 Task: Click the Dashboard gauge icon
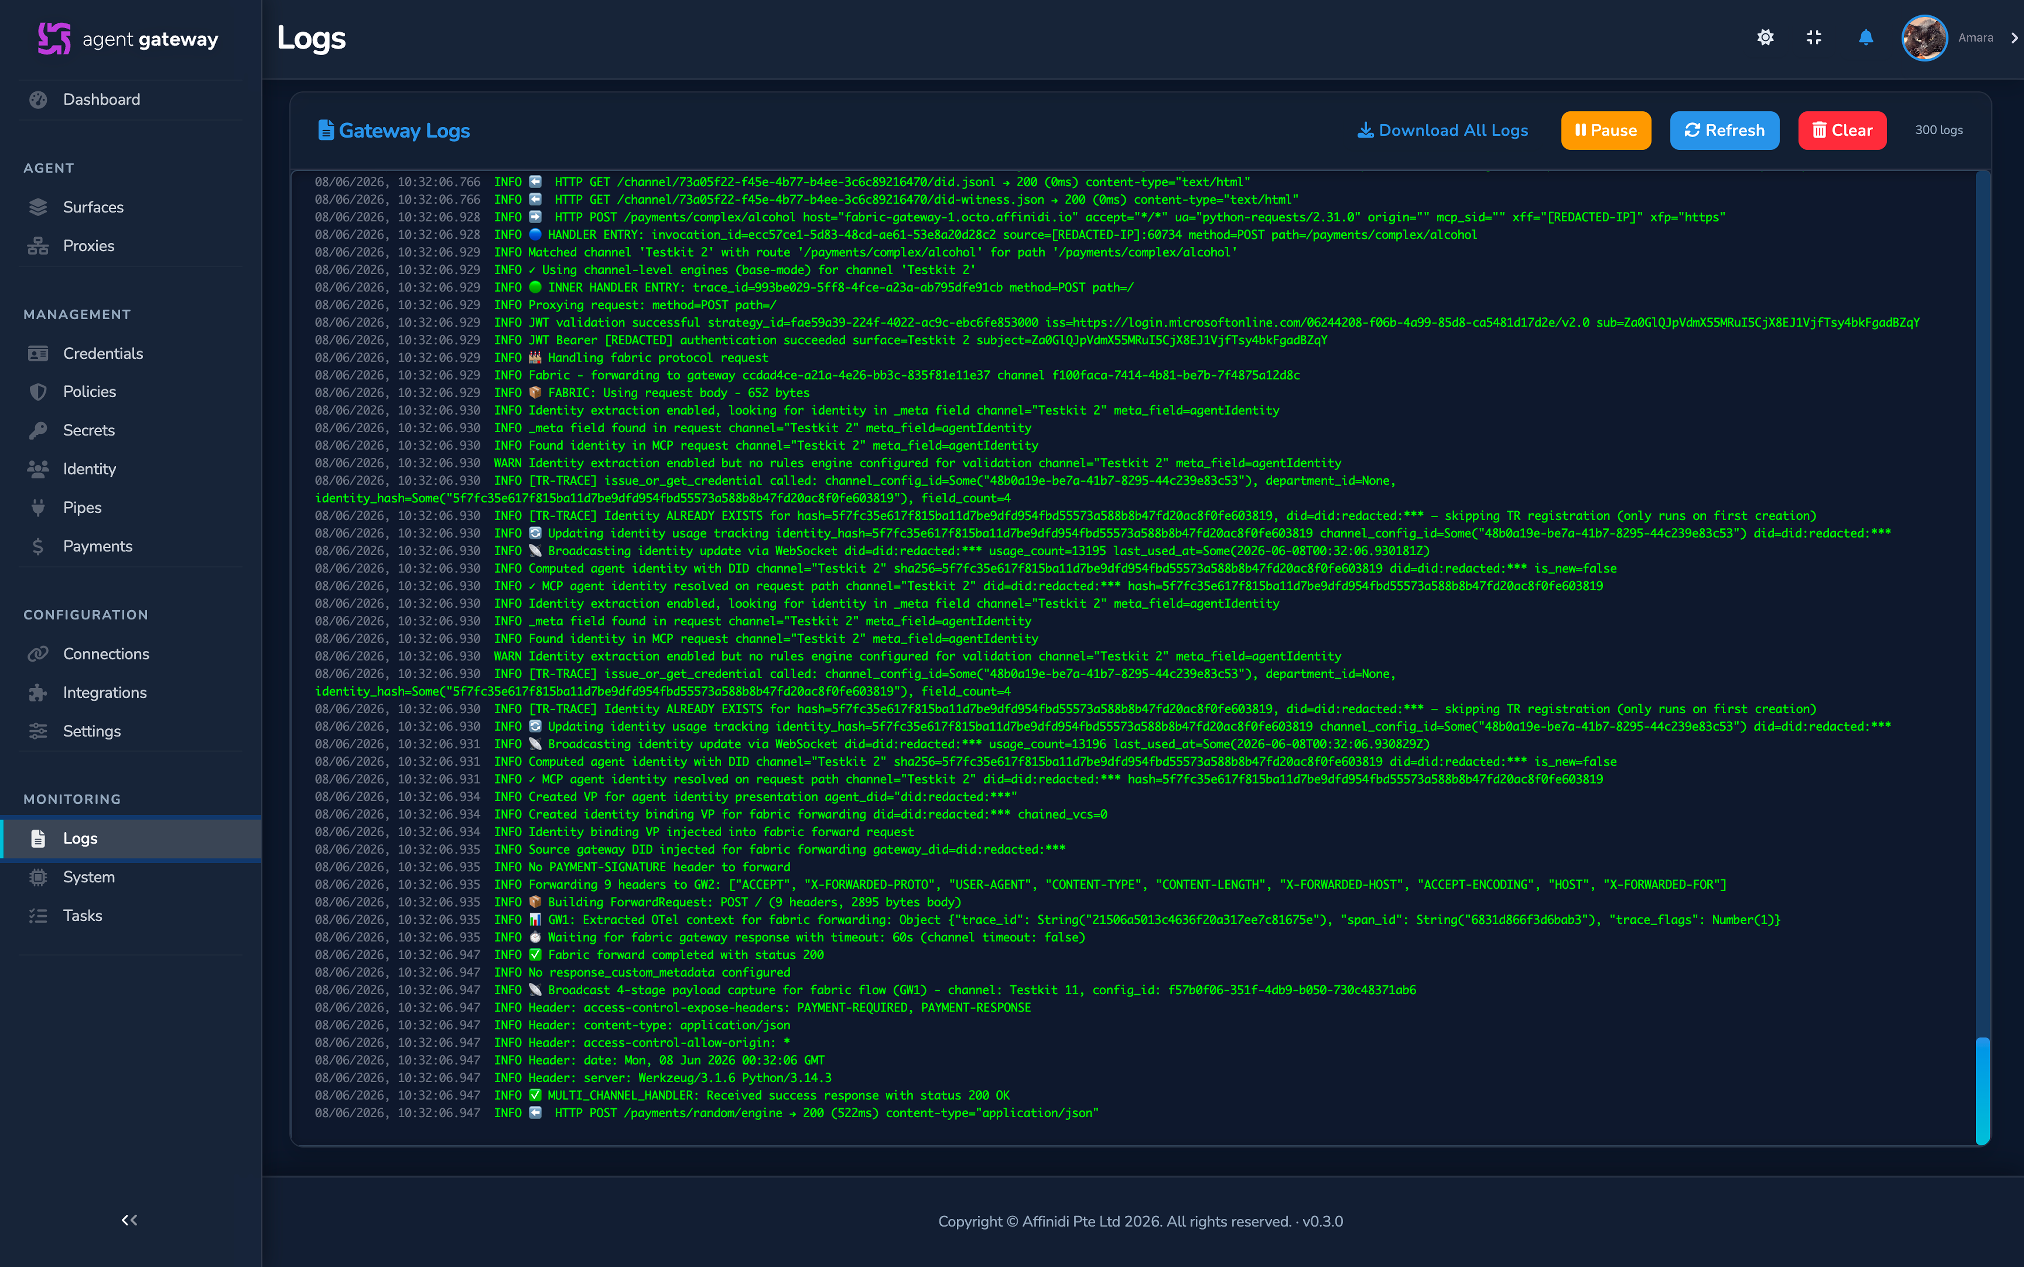(x=38, y=100)
